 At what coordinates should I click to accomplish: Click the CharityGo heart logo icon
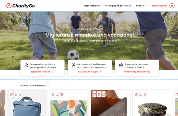click(9, 6)
